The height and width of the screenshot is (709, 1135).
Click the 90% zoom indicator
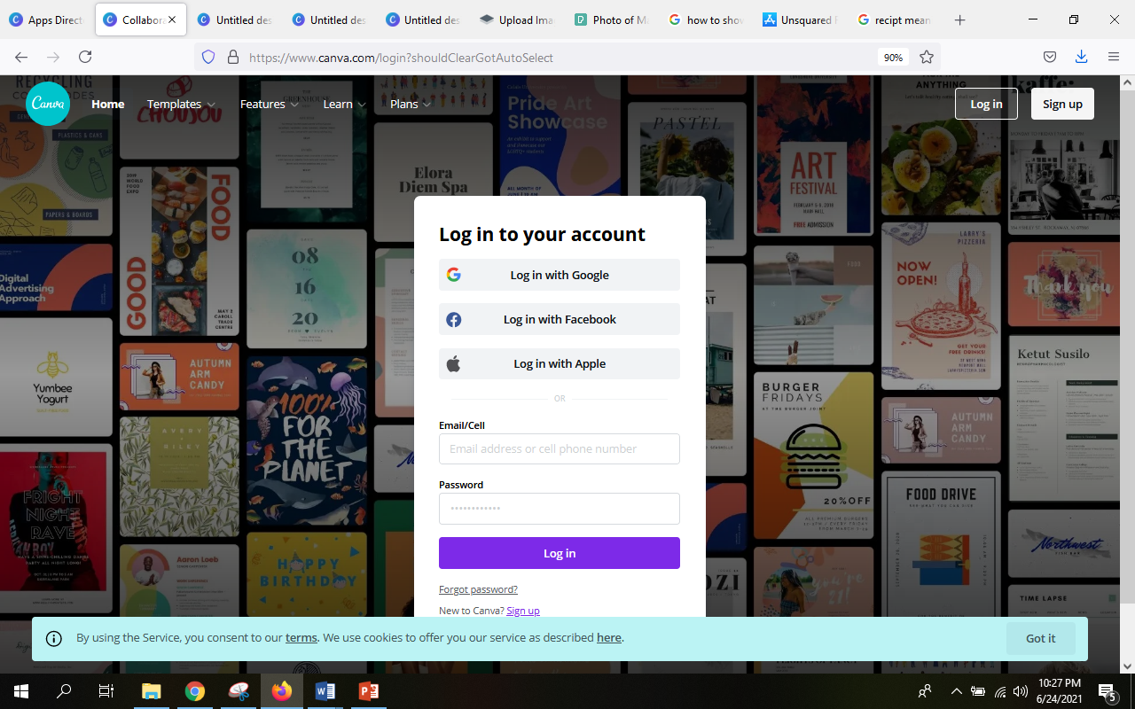click(x=893, y=57)
